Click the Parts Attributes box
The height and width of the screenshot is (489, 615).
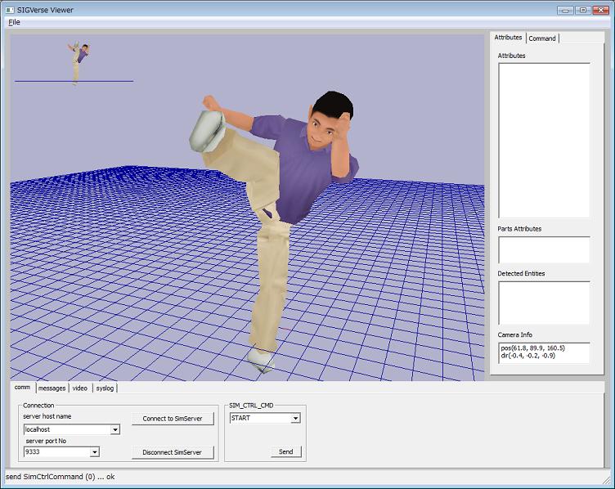[x=543, y=249]
